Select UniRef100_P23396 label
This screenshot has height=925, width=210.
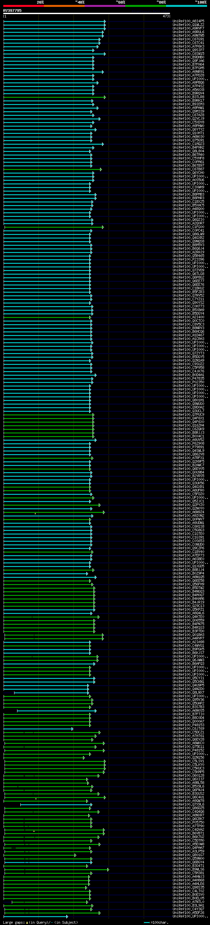coord(188,259)
